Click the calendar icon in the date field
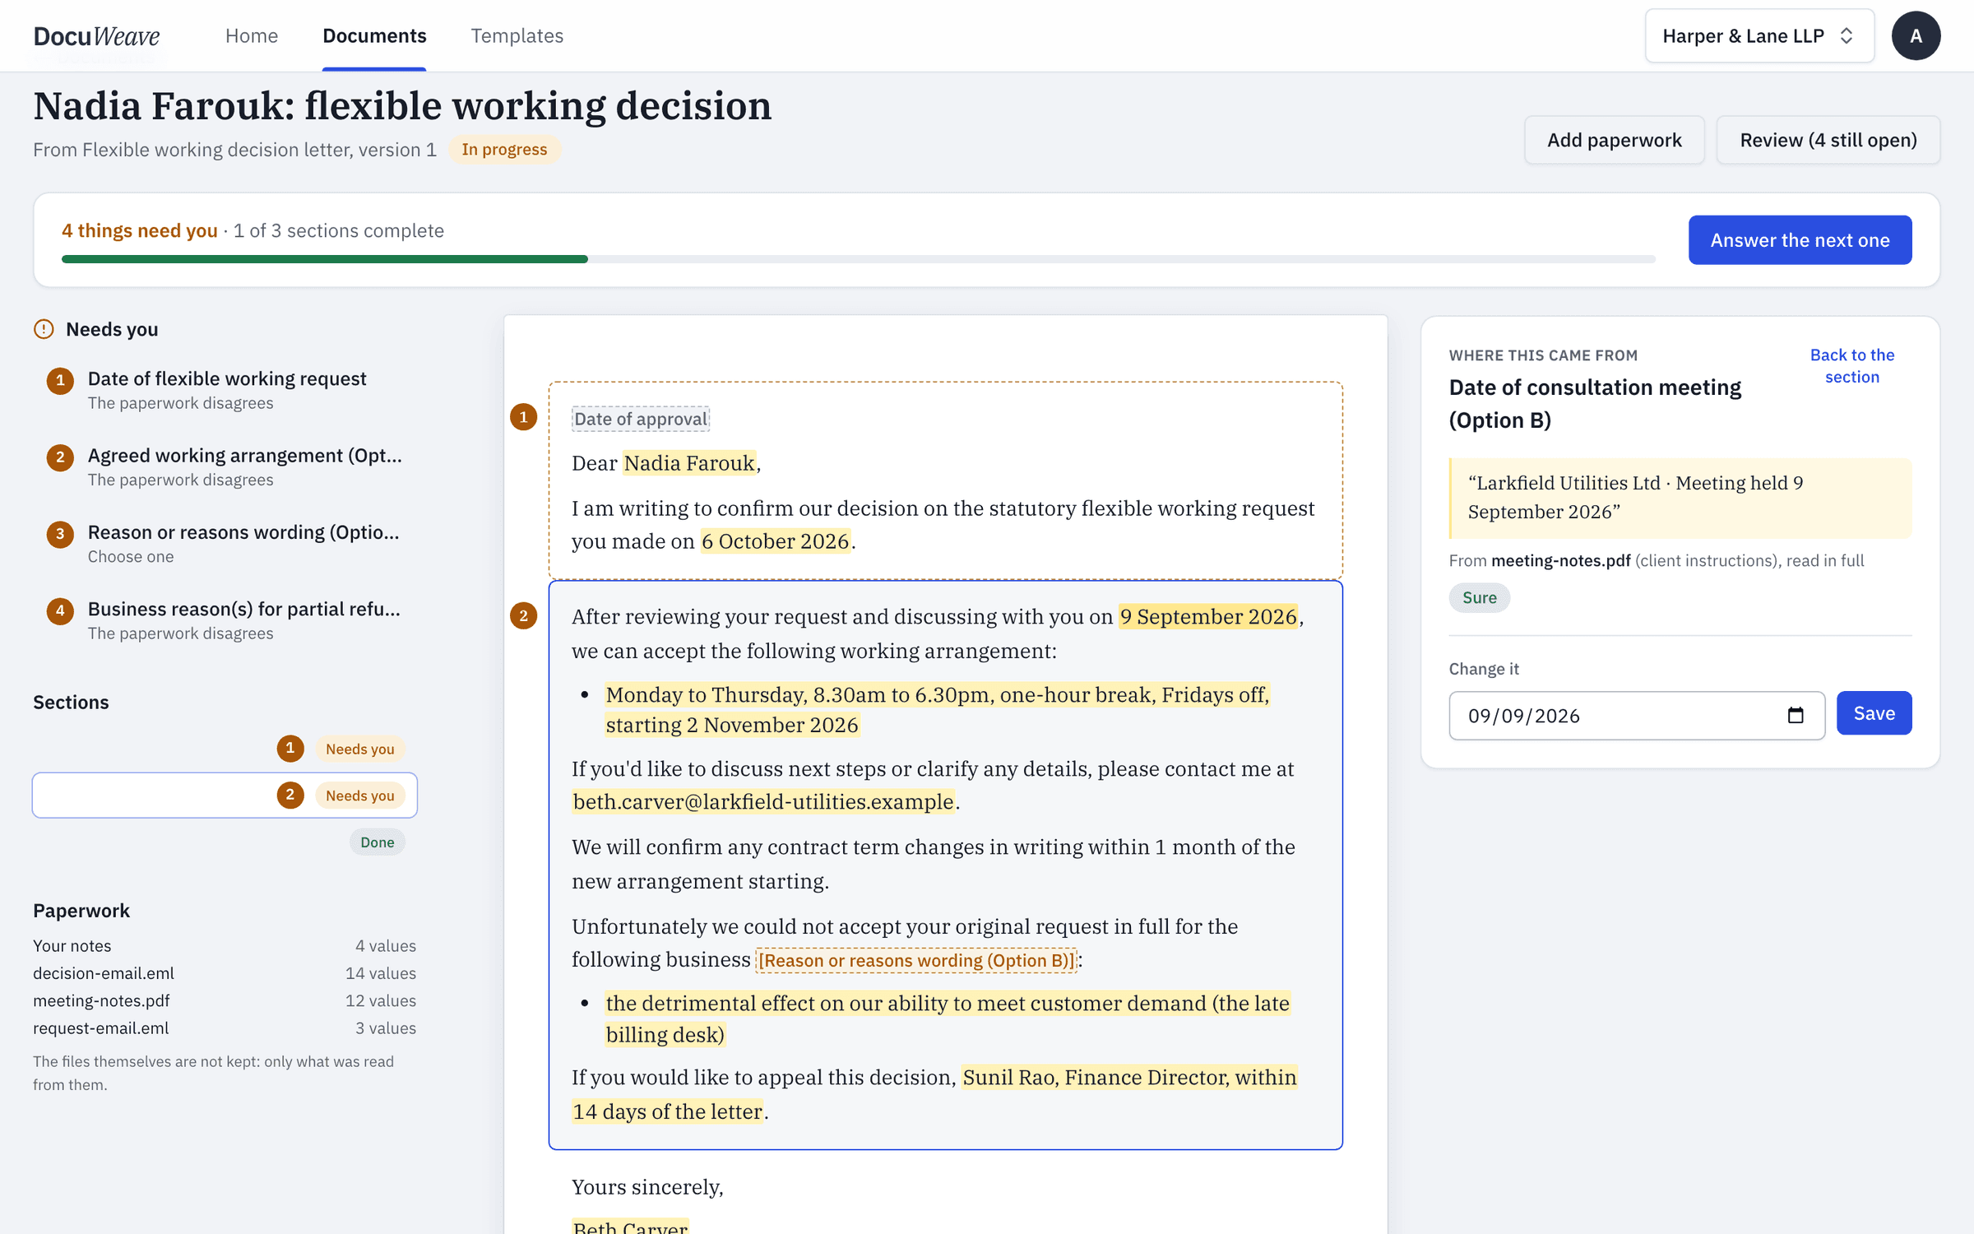The height and width of the screenshot is (1234, 1974). tap(1796, 715)
